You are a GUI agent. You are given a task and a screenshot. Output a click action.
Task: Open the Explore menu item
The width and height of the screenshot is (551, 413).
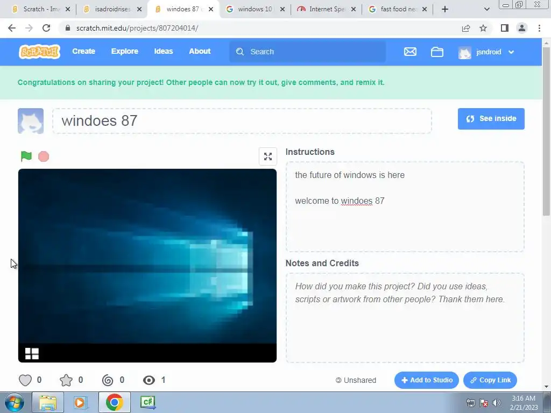click(125, 51)
